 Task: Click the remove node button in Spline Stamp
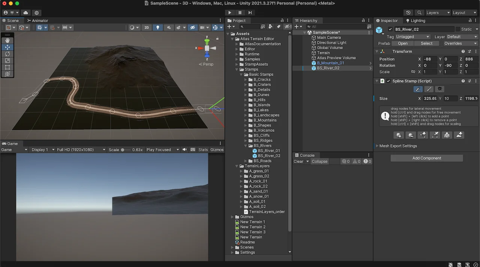coord(411,135)
